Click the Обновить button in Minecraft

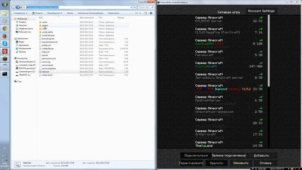pyautogui.click(x=241, y=163)
